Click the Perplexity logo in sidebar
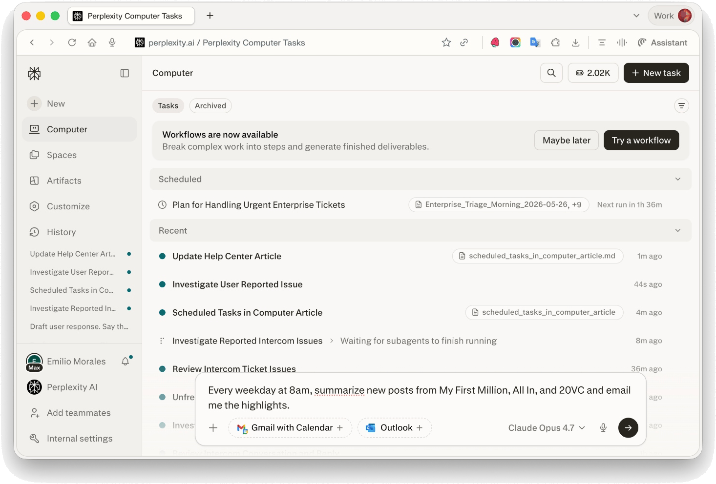 coord(34,74)
